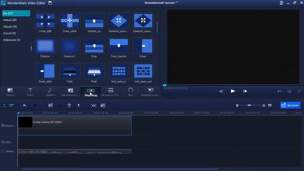Click the transitions panel vertical scrollbar
This screenshot has width=304, height=171.
tap(157, 27)
